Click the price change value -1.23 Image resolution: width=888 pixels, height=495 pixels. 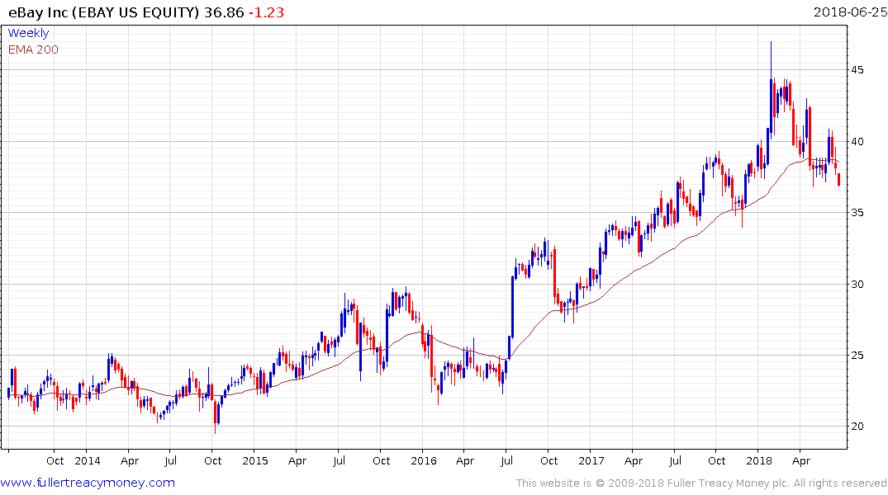(x=266, y=12)
